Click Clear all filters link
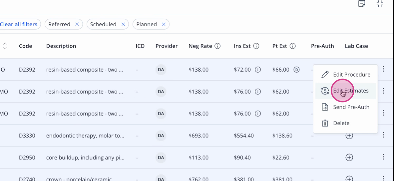 click(19, 24)
